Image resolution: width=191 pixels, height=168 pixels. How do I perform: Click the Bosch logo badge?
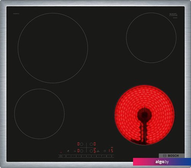172,156
